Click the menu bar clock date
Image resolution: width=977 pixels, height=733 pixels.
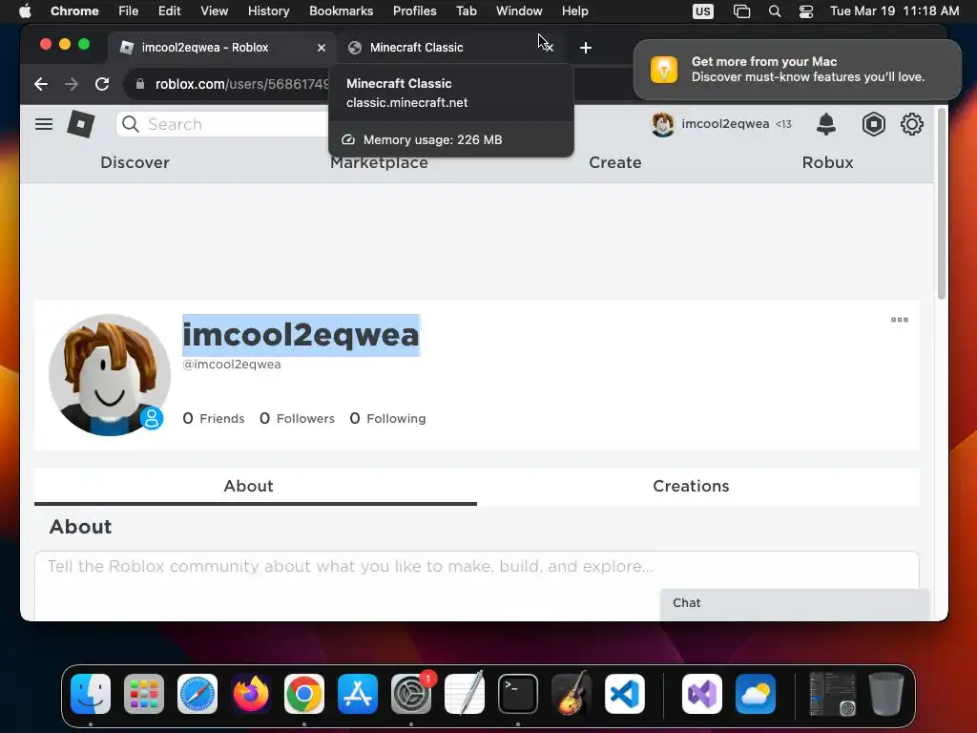[x=895, y=11]
